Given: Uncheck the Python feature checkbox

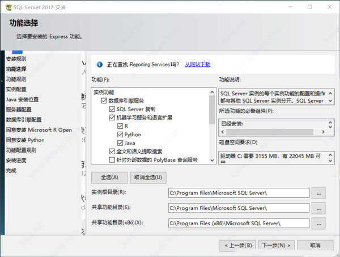Looking at the screenshot, I should (120, 134).
